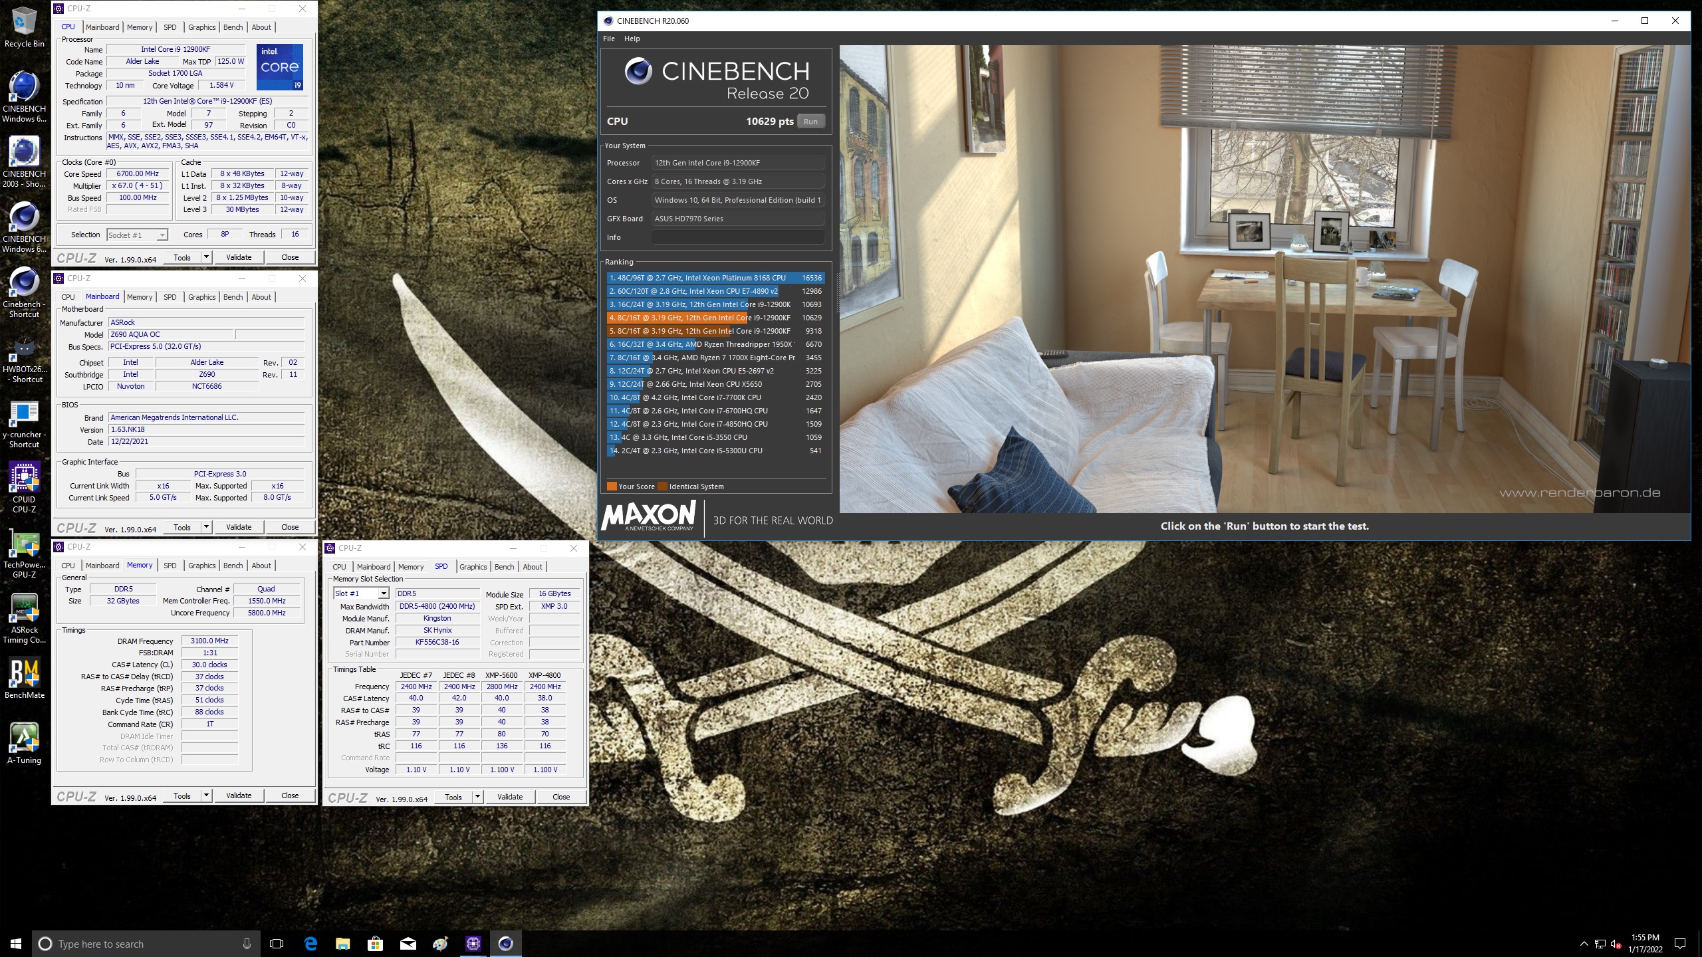Open Tools dropdown arrow in CPU-Z SPD window
This screenshot has width=1702, height=957.
477,797
